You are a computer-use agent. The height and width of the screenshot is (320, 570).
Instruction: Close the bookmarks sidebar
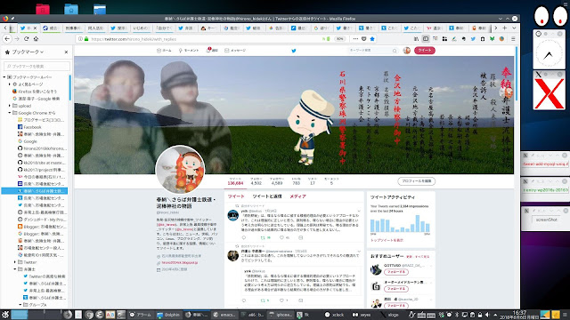click(66, 52)
